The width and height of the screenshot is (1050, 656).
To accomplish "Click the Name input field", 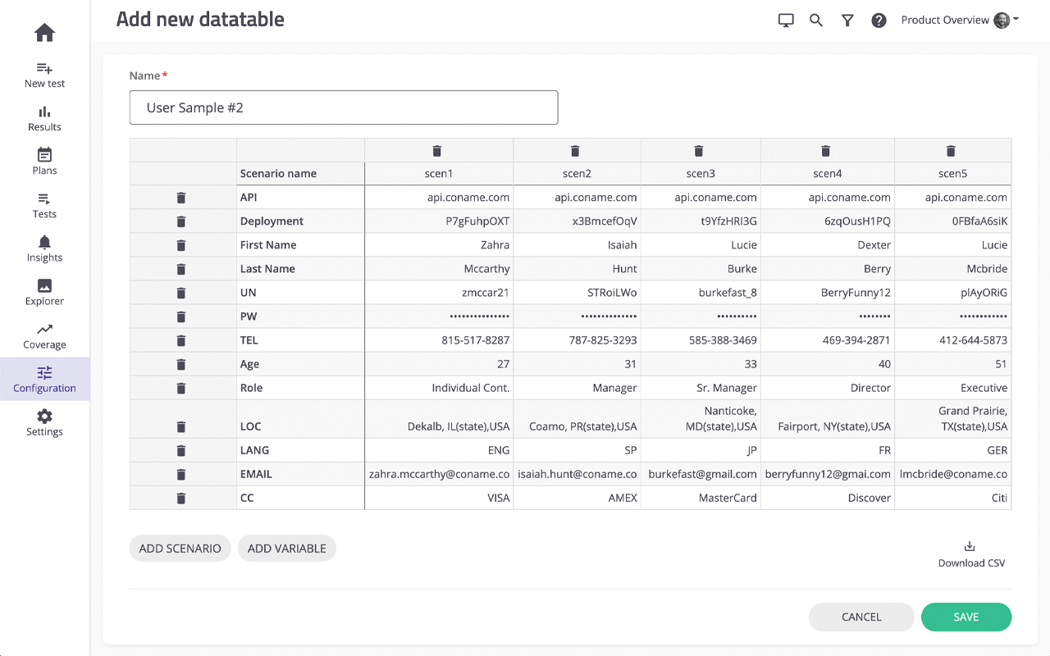I will point(344,107).
